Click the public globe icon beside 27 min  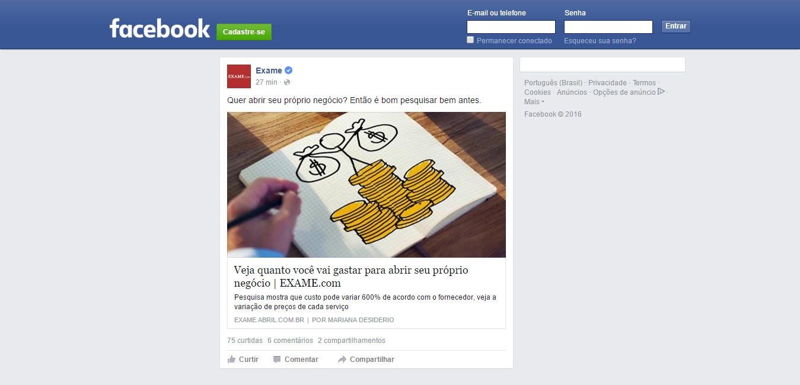287,82
